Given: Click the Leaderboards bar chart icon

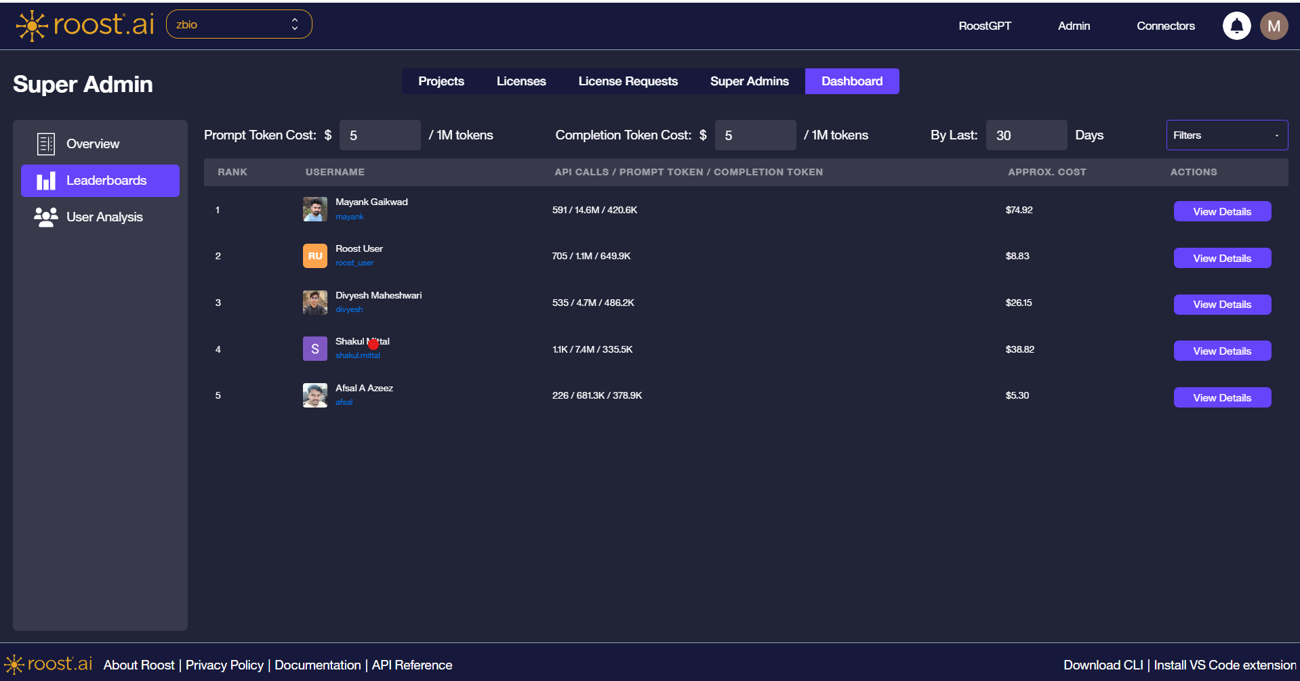Looking at the screenshot, I should click(45, 180).
